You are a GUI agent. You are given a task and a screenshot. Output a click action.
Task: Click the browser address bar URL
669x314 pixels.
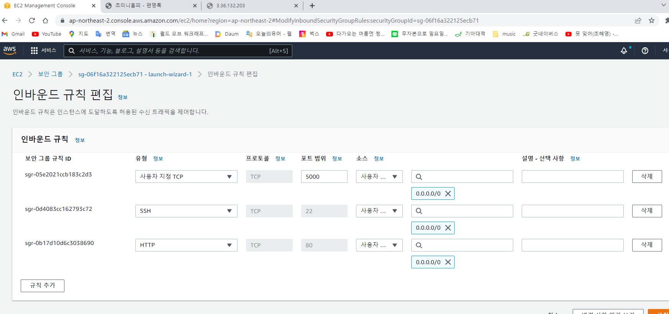tap(274, 20)
